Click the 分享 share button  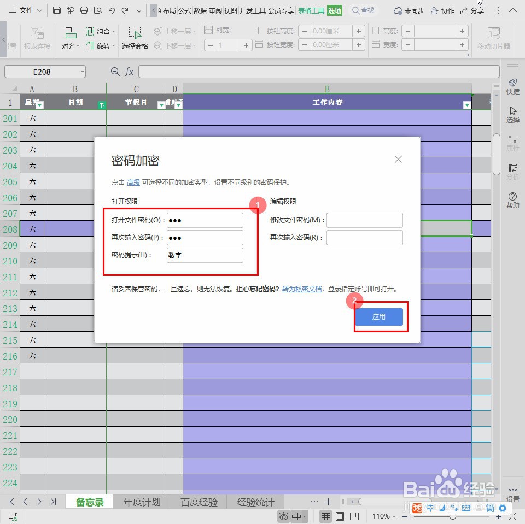pyautogui.click(x=472, y=11)
